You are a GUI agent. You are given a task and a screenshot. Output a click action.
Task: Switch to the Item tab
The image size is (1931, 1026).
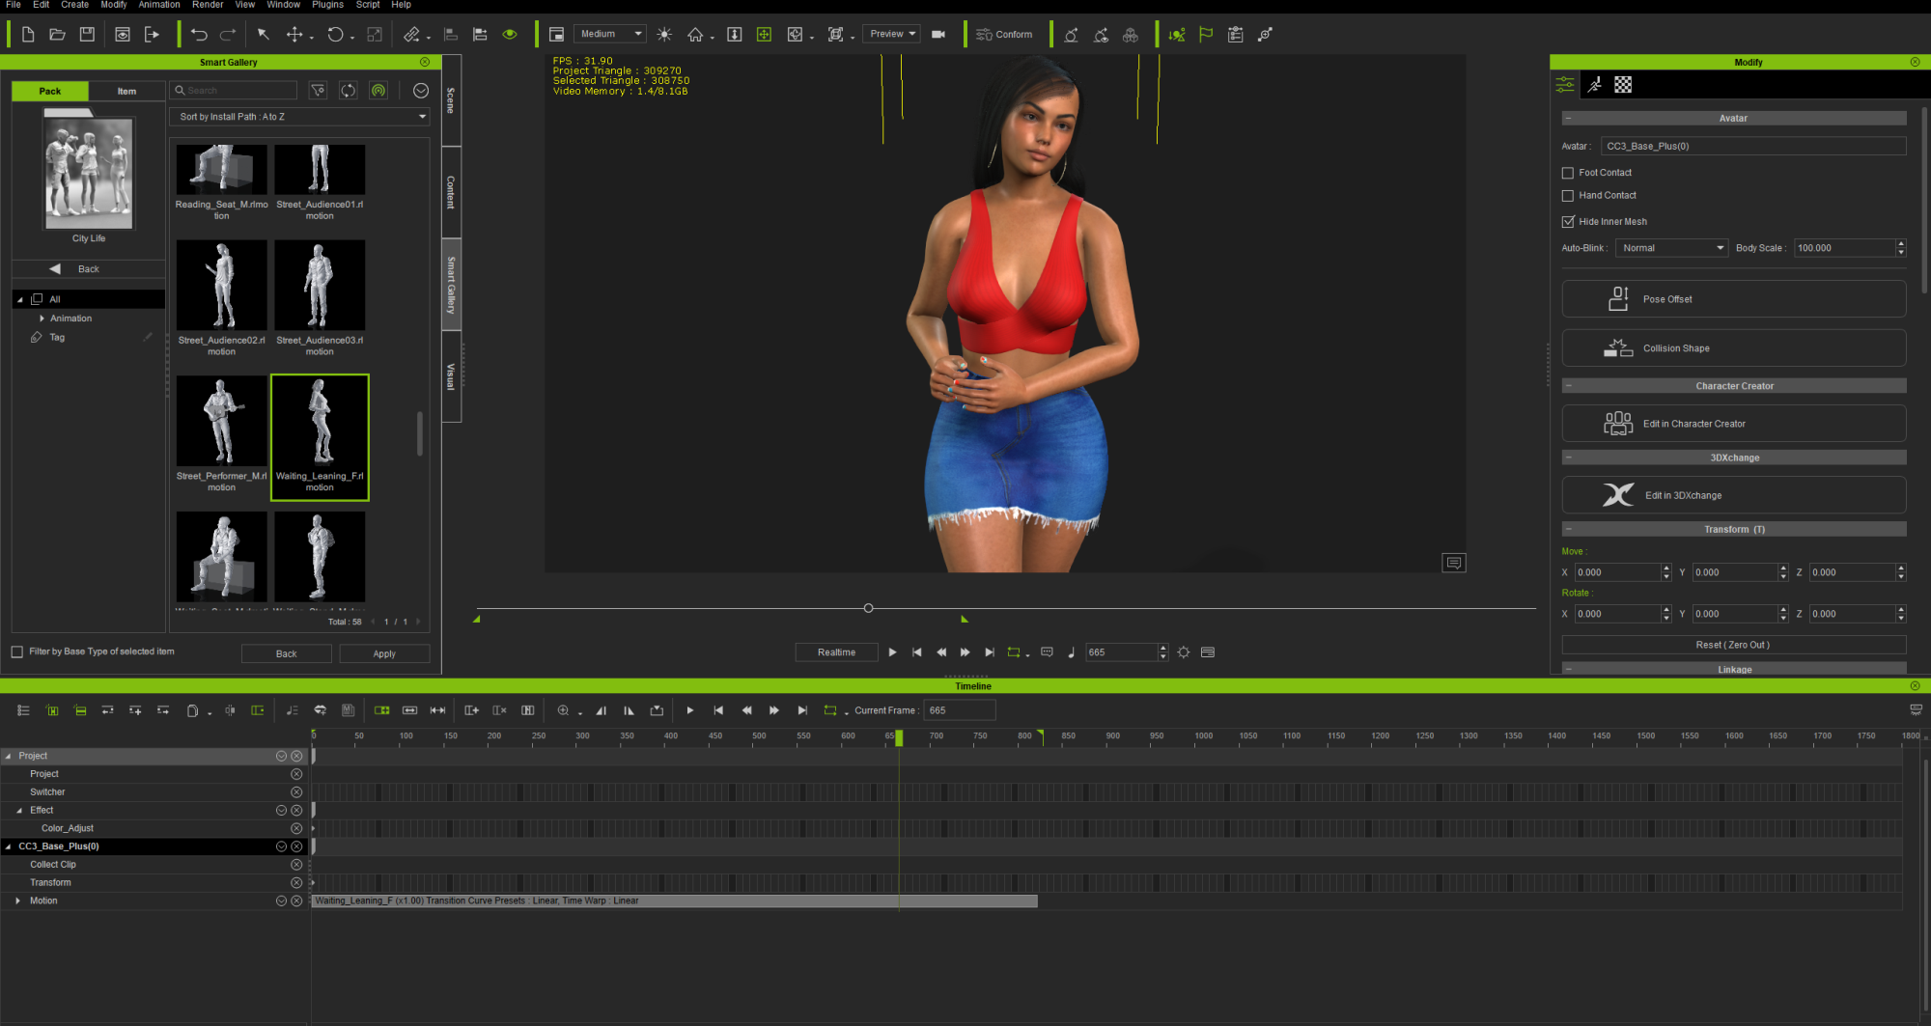point(126,92)
